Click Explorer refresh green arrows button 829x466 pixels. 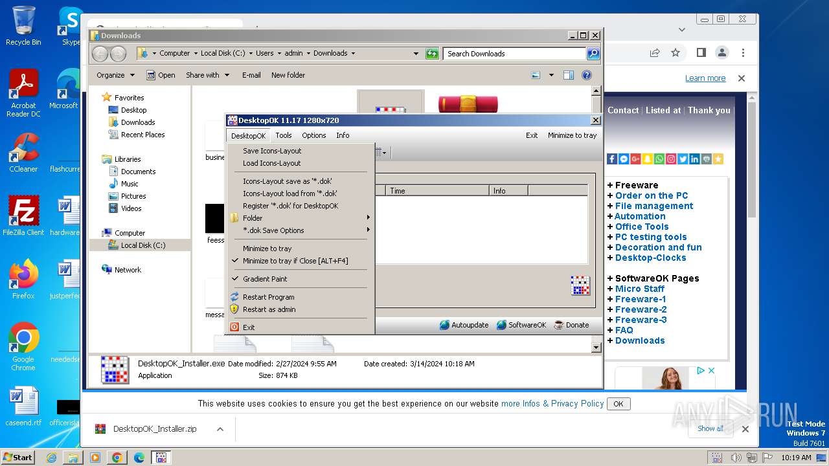pyautogui.click(x=432, y=54)
